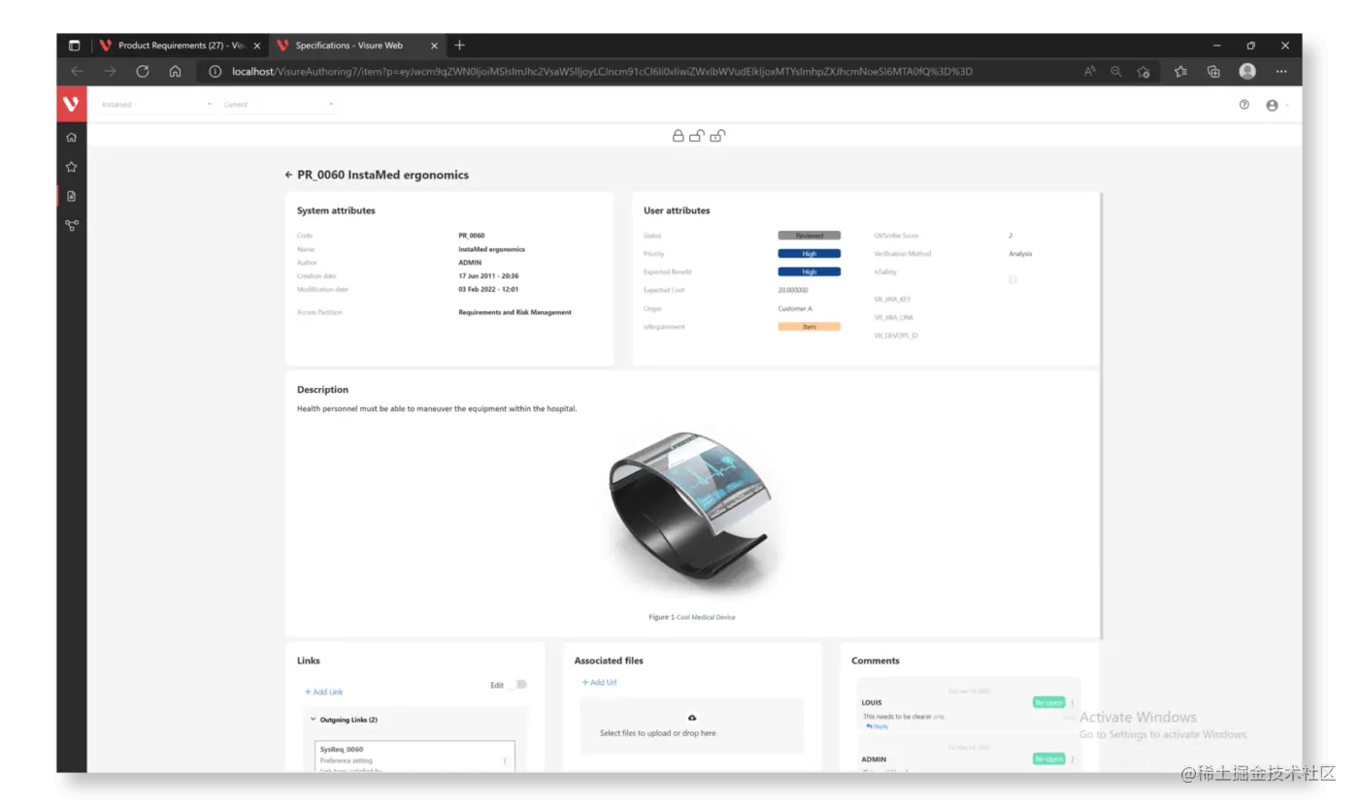This screenshot has height=806, width=1359.
Task: Click the Figure 1-Cool Medical Device caption
Action: tap(692, 617)
